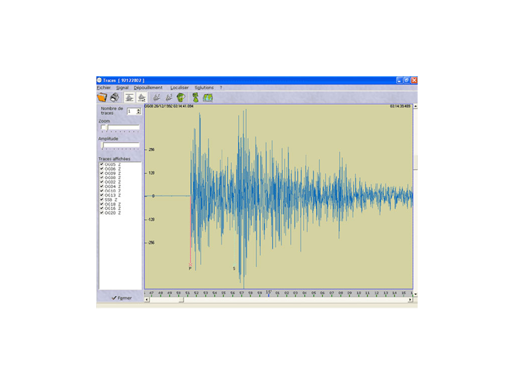
Task: Select the first trace display mode icon
Action: 129,97
